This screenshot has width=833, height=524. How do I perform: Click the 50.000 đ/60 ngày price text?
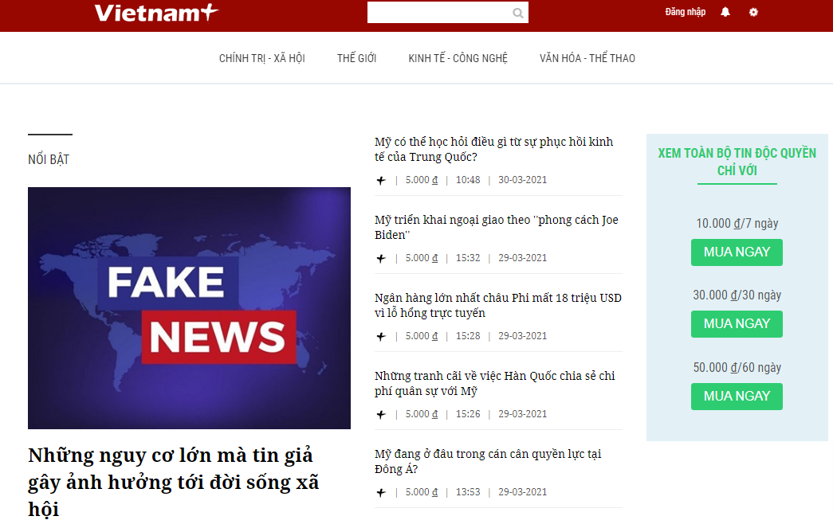[737, 367]
